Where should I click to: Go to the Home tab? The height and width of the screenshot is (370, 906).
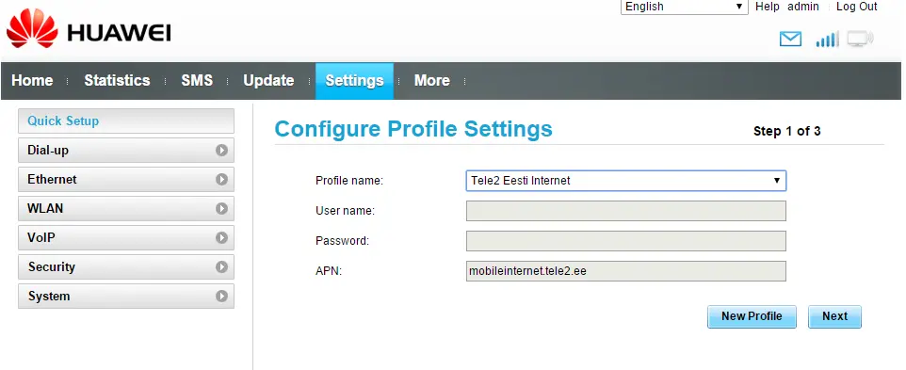(32, 81)
